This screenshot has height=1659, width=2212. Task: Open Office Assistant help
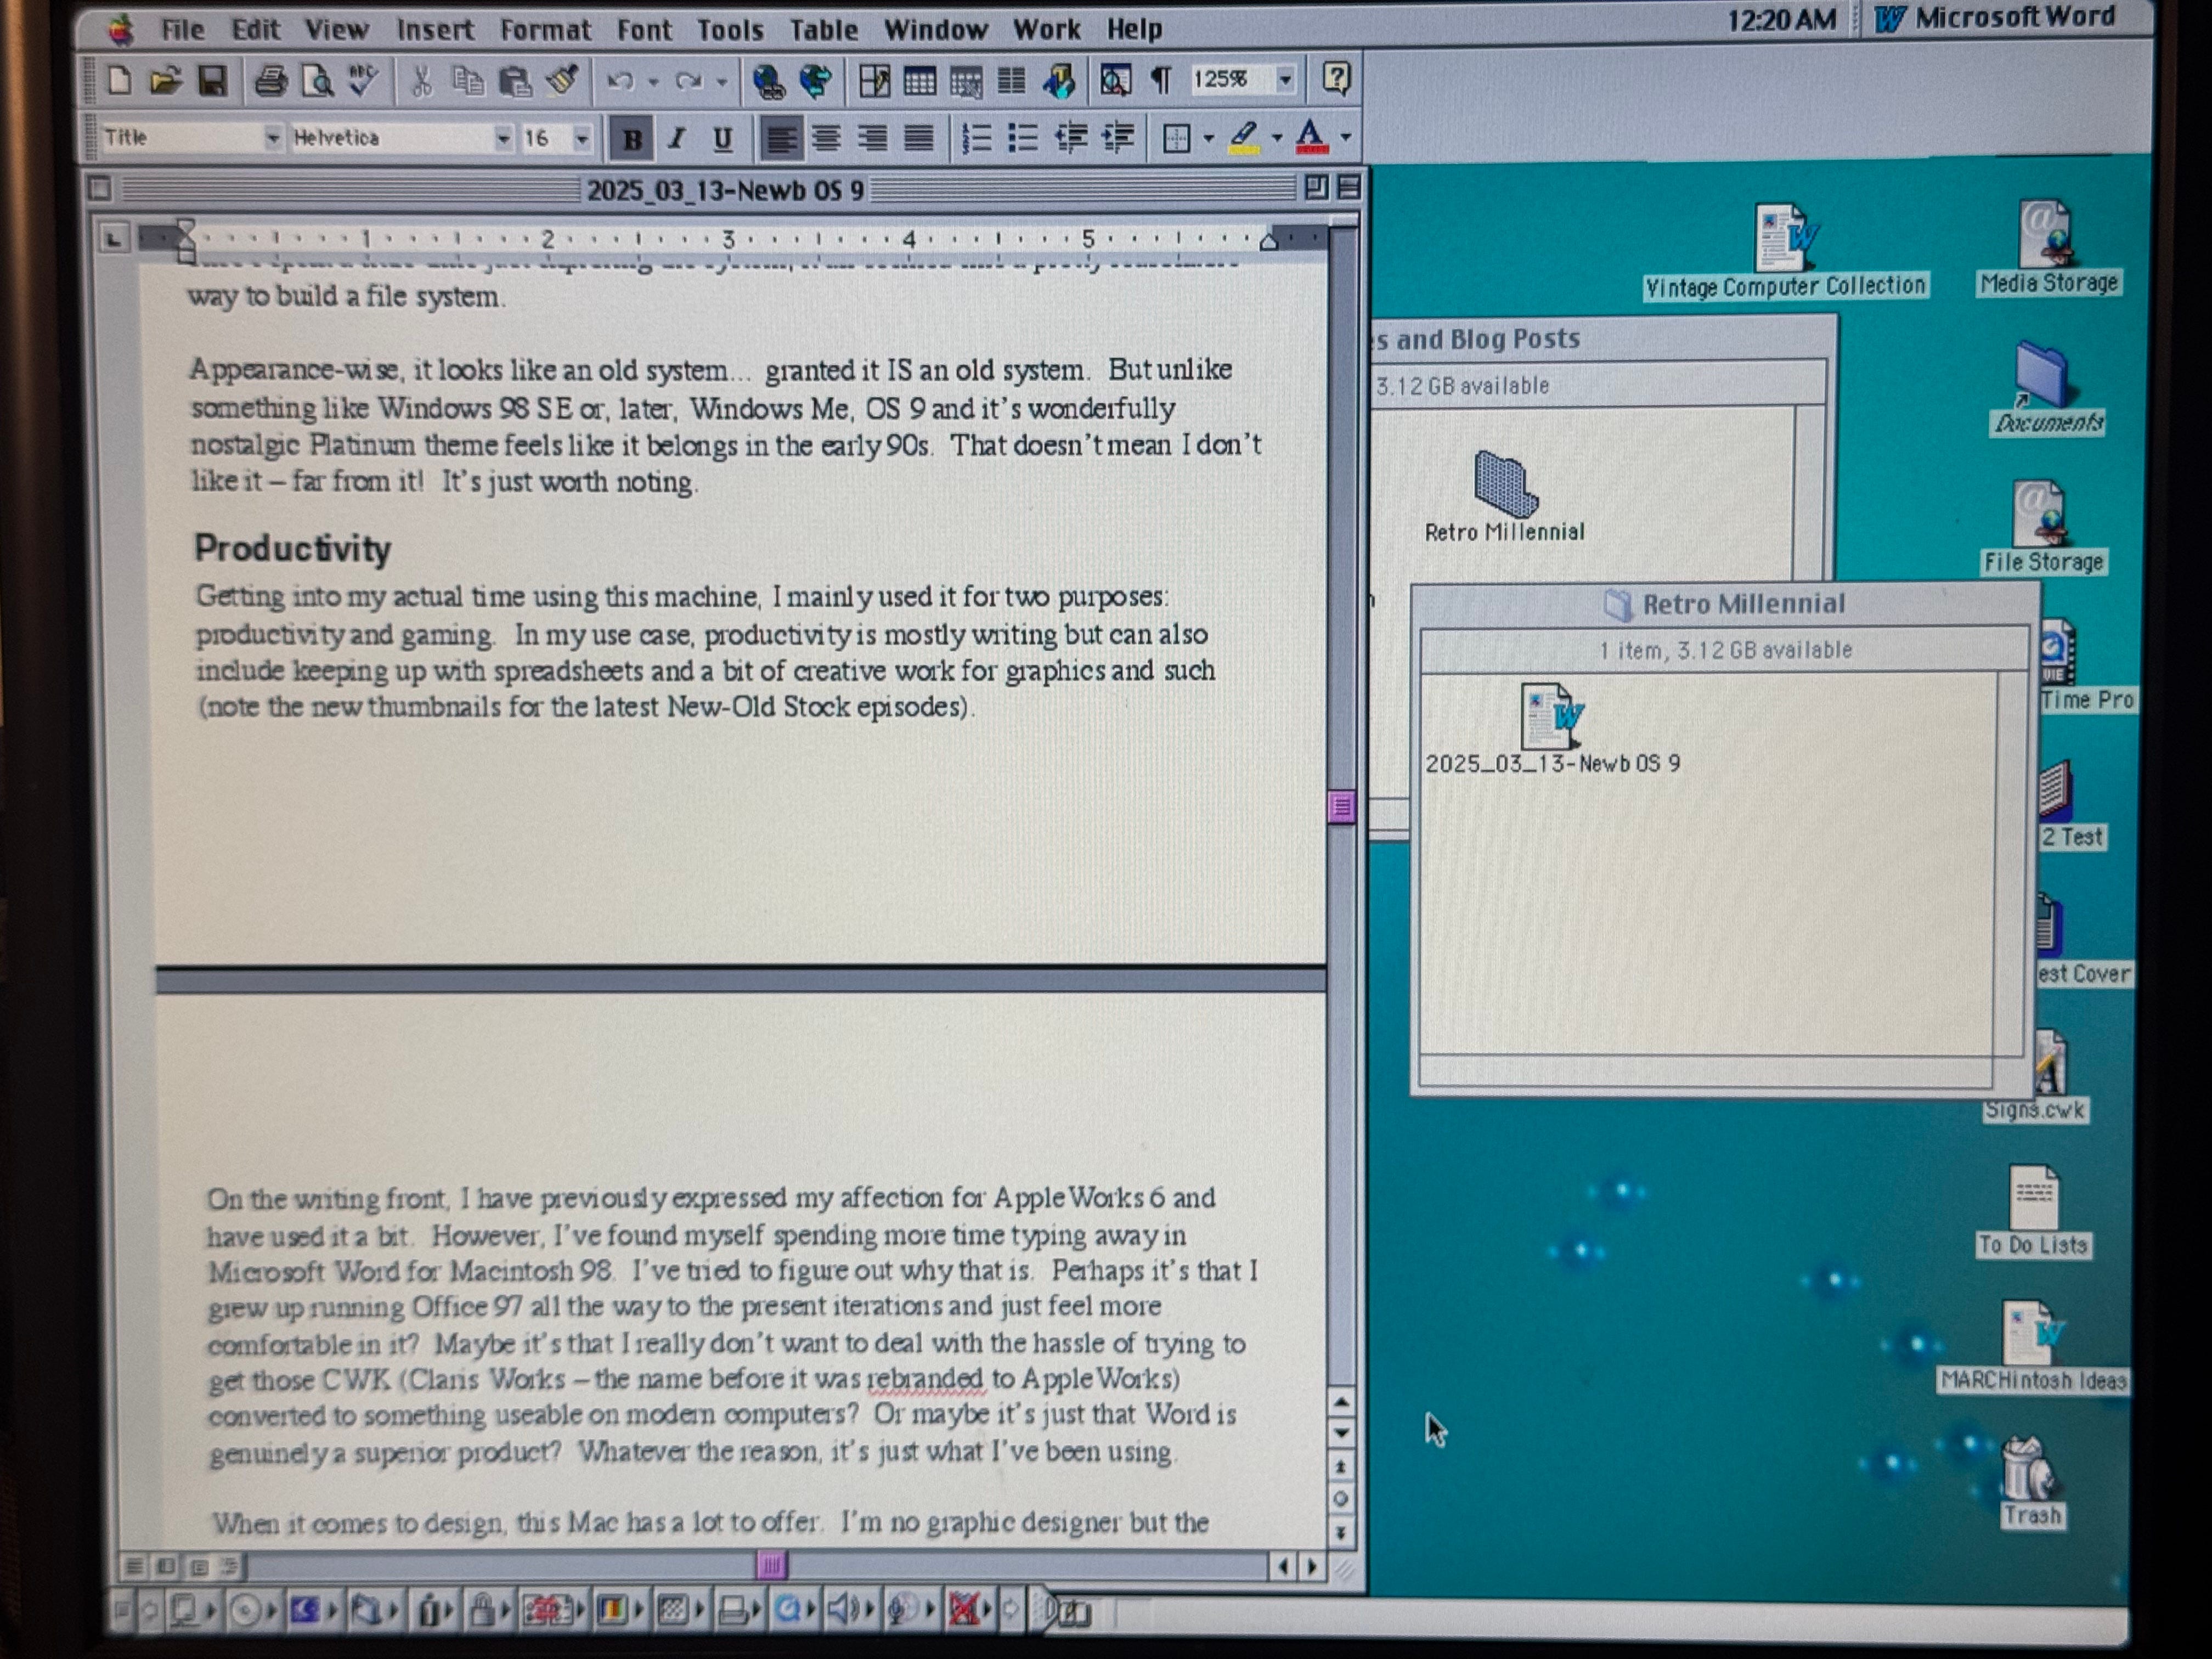(x=1336, y=77)
